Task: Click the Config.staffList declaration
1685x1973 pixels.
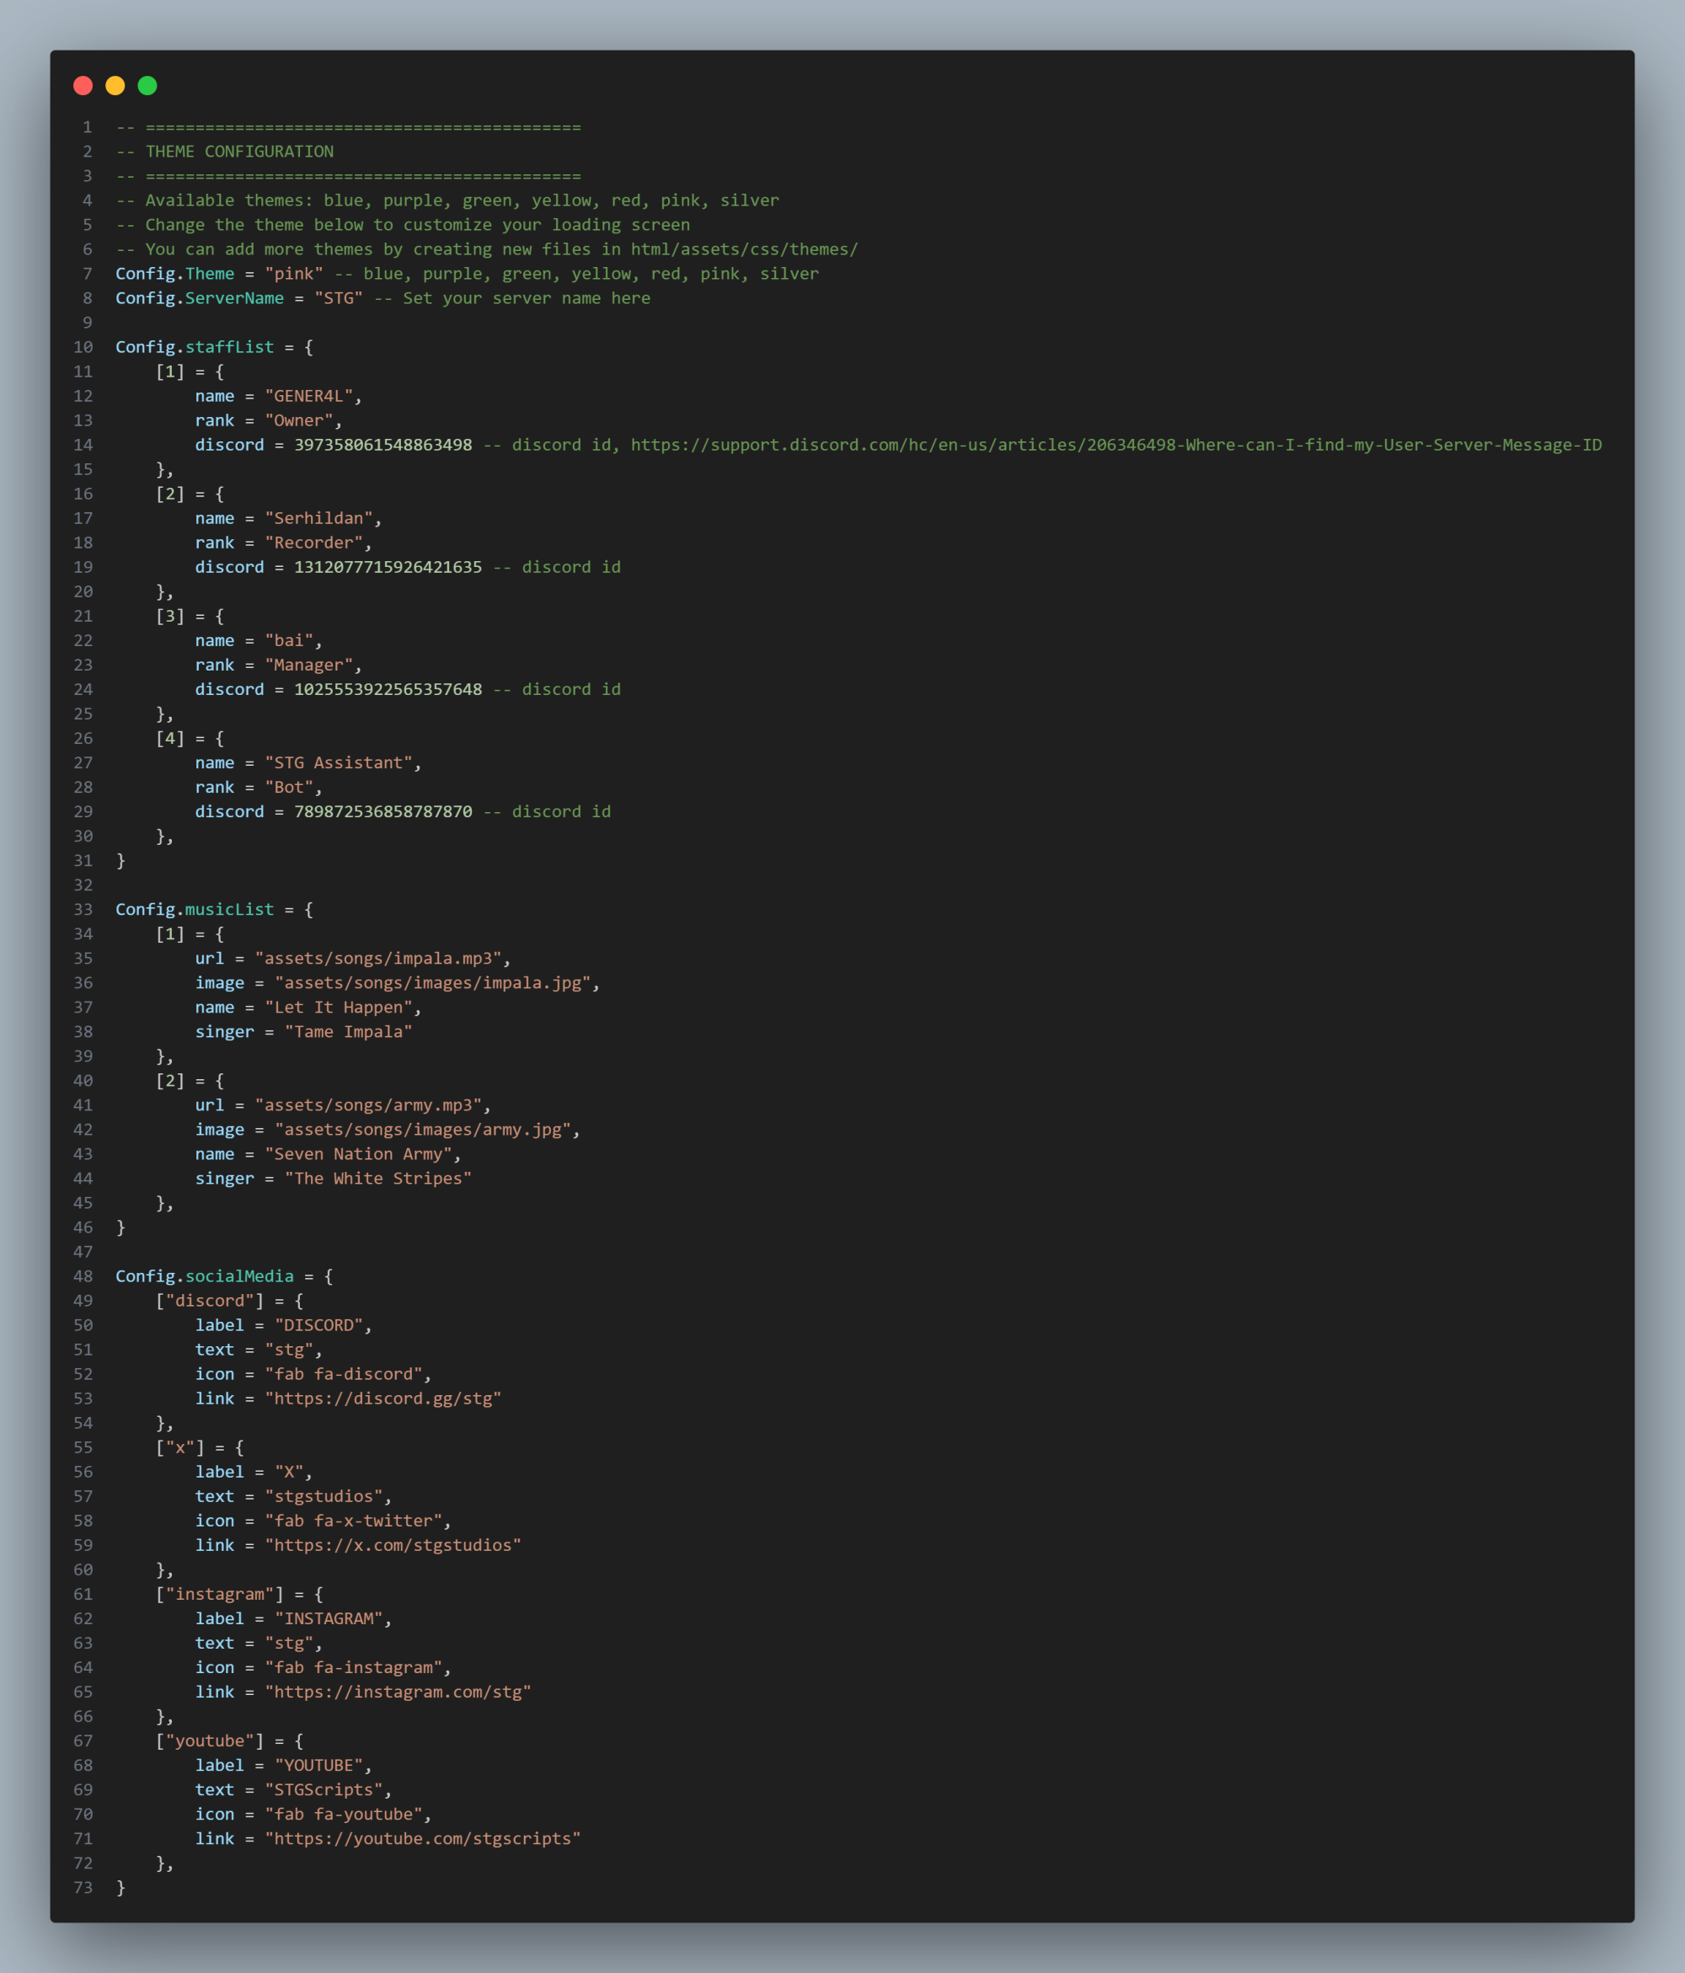Action: (195, 346)
